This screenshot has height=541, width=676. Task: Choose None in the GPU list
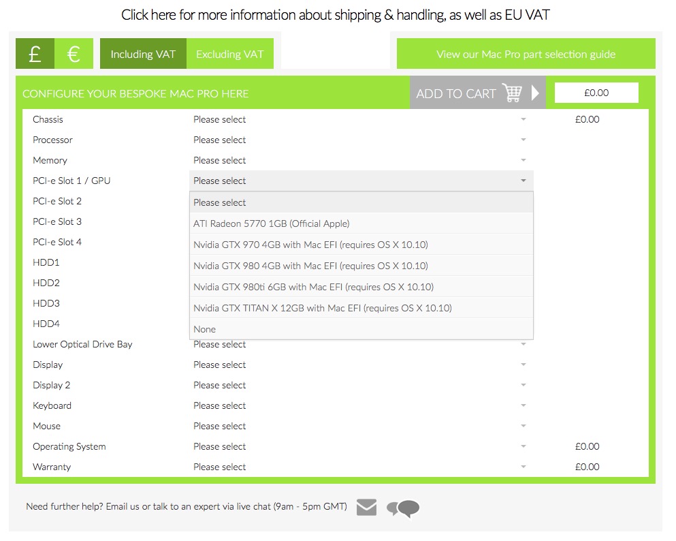pyautogui.click(x=361, y=329)
